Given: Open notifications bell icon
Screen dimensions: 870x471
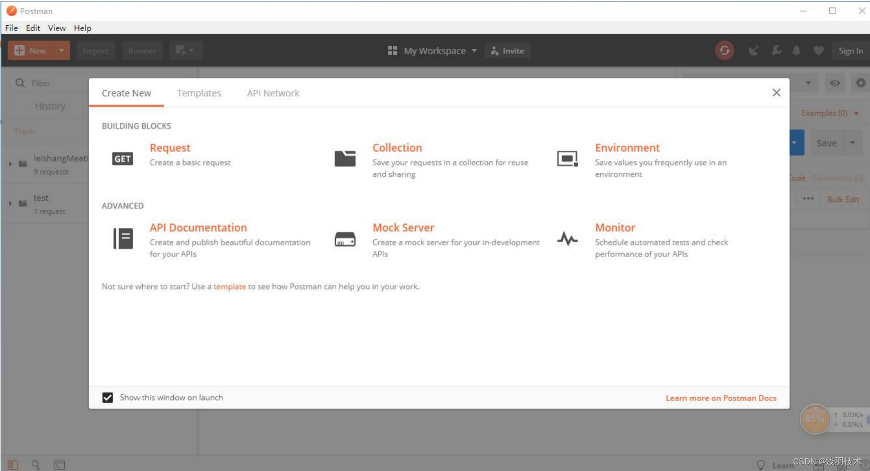Looking at the screenshot, I should (797, 51).
